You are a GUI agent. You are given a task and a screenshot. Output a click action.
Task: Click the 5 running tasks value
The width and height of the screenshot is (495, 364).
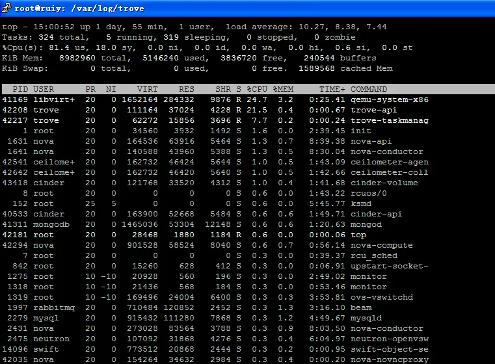pyautogui.click(x=109, y=37)
